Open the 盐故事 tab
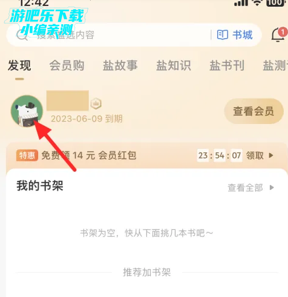 click(120, 65)
